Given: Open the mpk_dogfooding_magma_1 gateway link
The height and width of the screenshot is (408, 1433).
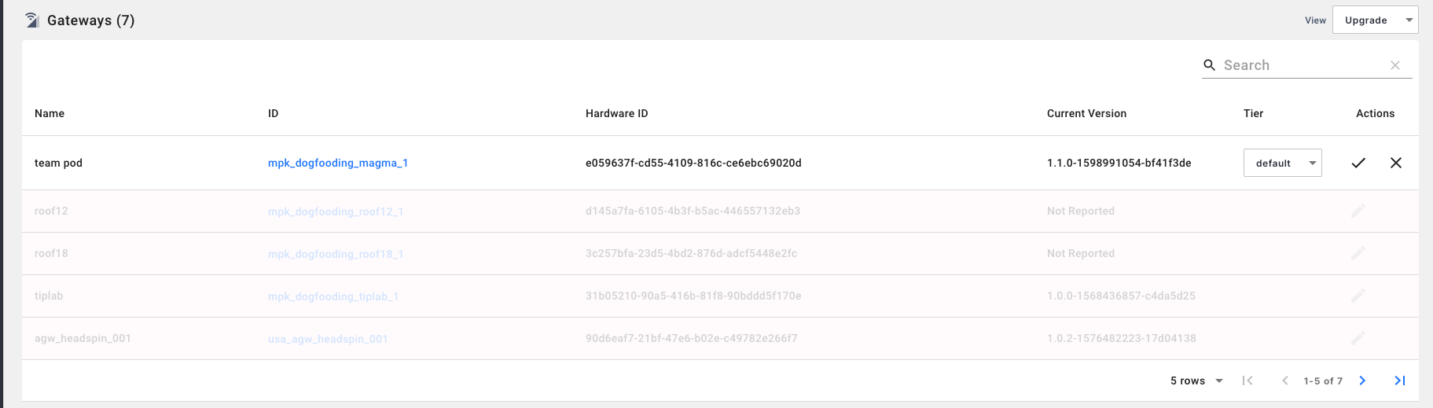Looking at the screenshot, I should (338, 163).
